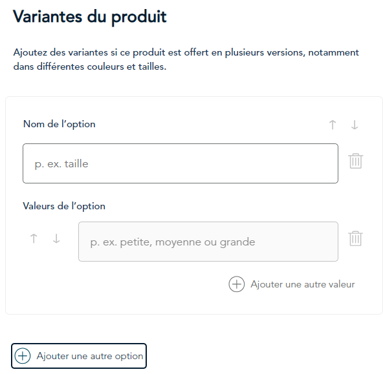This screenshot has height=374, width=383.
Task: Add another value via "Ajouter une autre valeur" text
Action: point(303,284)
